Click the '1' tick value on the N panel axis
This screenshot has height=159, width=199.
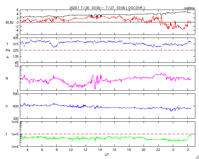point(18,91)
